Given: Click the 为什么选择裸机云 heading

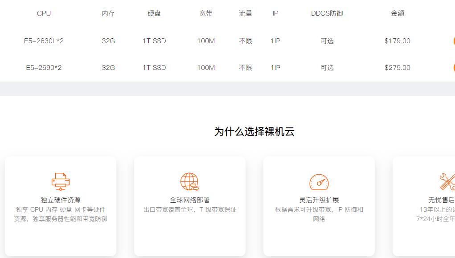Looking at the screenshot, I should coord(255,132).
